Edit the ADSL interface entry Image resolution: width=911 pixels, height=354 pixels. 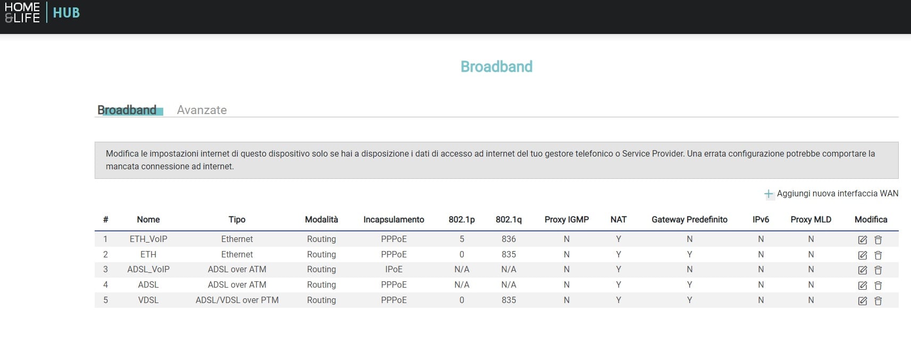click(862, 286)
